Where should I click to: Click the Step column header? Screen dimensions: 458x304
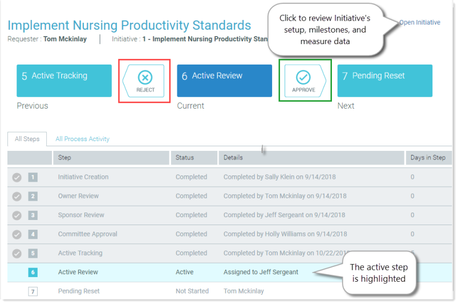click(64, 158)
